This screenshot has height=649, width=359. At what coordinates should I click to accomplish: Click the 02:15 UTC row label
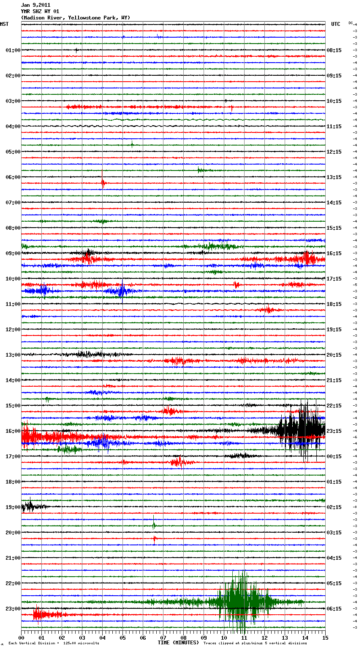click(x=334, y=507)
